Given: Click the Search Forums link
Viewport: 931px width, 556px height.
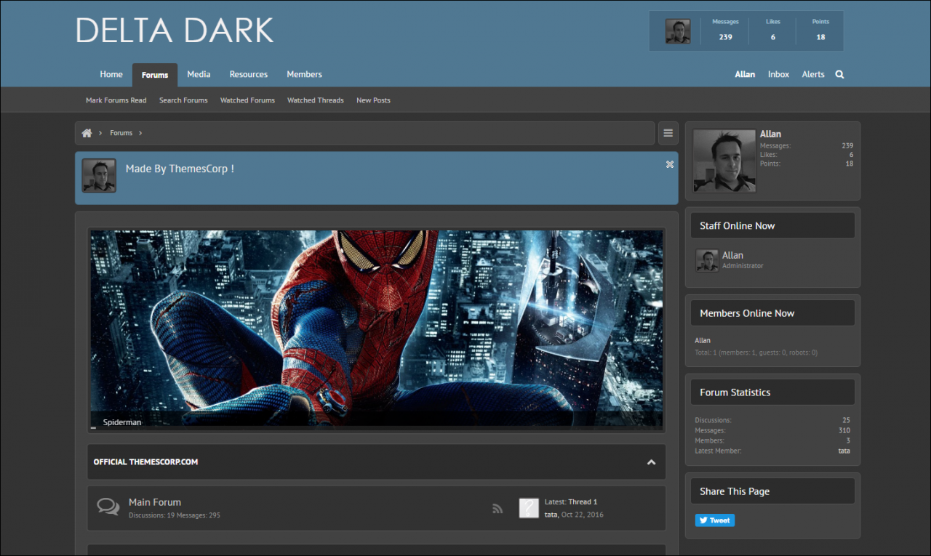Looking at the screenshot, I should click(183, 100).
